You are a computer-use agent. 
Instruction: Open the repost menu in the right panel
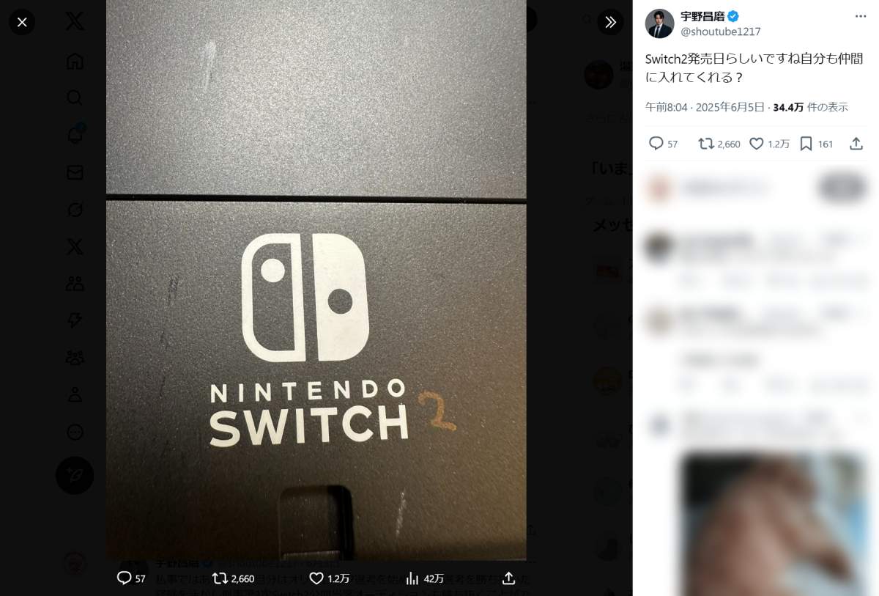(x=706, y=144)
